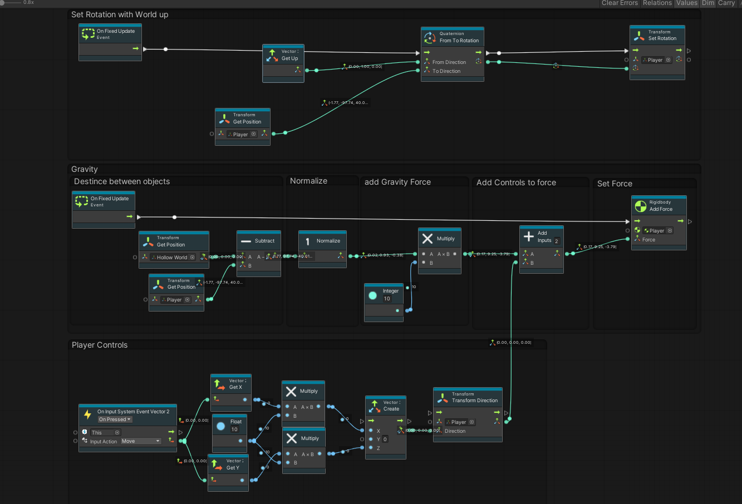Select Get Position icon of Hollow World node

pos(148,241)
